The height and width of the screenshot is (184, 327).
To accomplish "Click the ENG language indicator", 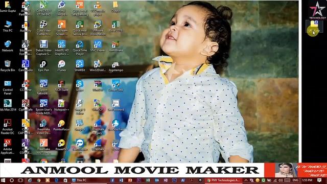I will (x=295, y=180).
